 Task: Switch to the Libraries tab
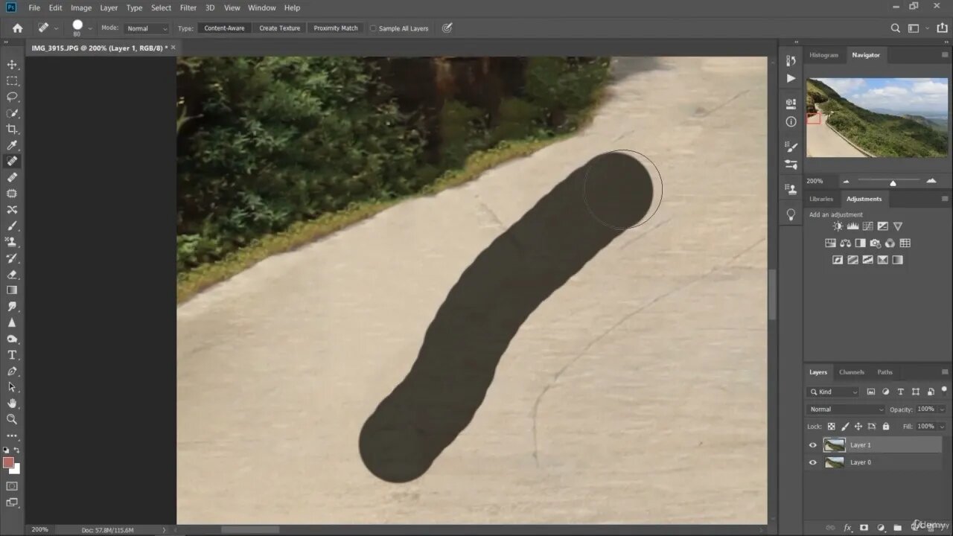821,199
